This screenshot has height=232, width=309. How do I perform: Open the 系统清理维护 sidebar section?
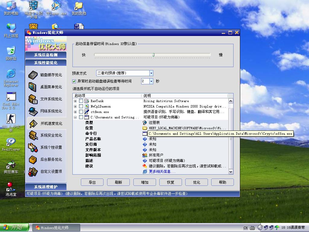(46, 187)
